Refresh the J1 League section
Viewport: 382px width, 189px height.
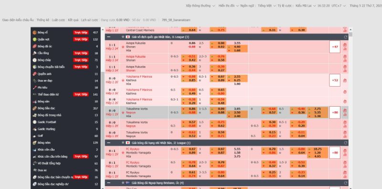(x=345, y=37)
